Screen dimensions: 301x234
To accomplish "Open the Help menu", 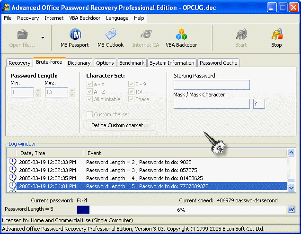I will tap(139, 18).
